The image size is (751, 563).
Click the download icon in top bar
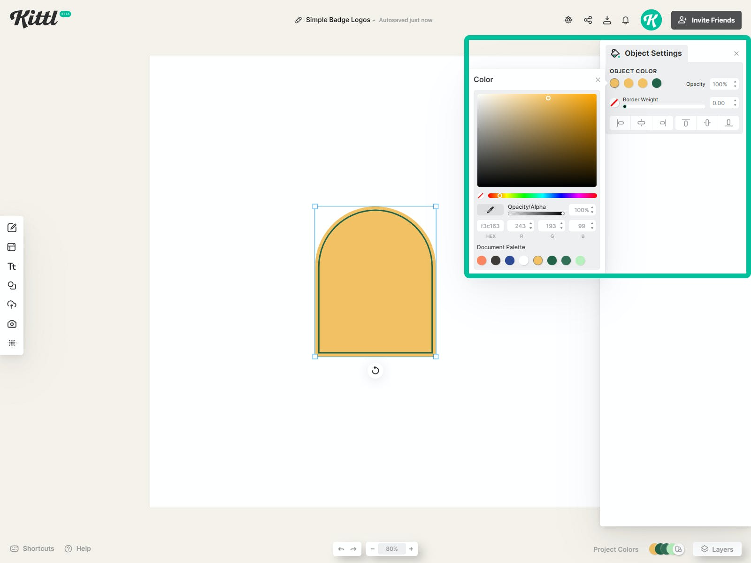click(x=607, y=20)
